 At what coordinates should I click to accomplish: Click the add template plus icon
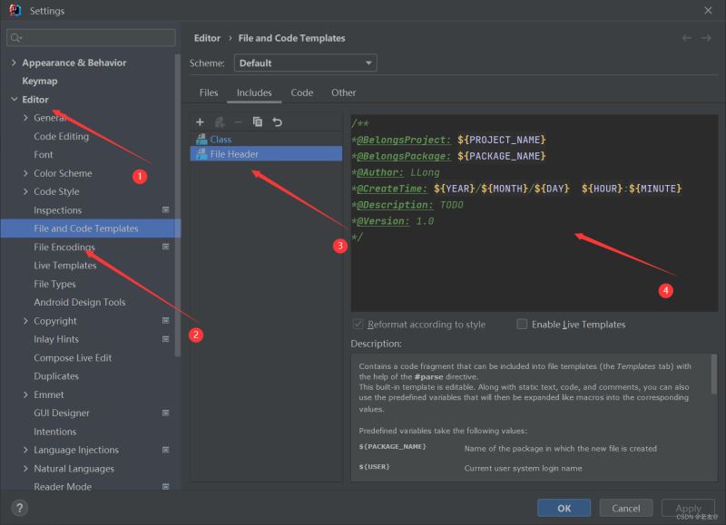(x=200, y=122)
